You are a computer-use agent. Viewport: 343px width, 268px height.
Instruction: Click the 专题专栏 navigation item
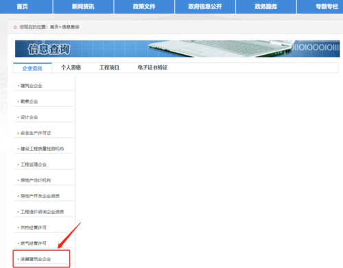coord(327,6)
